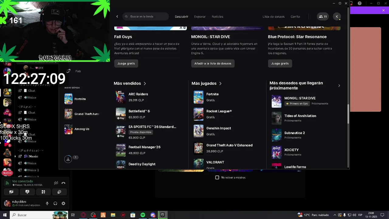
Task: Open Discord from taskbar
Action: (153, 215)
